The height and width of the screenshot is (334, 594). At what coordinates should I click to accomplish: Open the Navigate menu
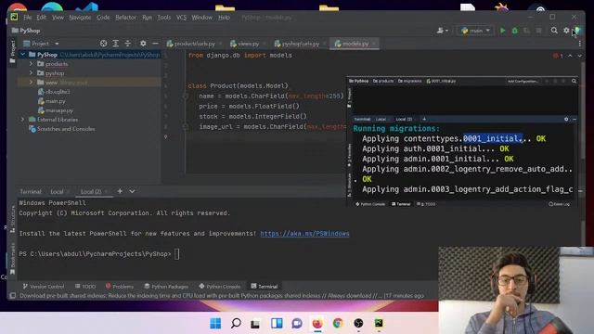click(x=80, y=18)
